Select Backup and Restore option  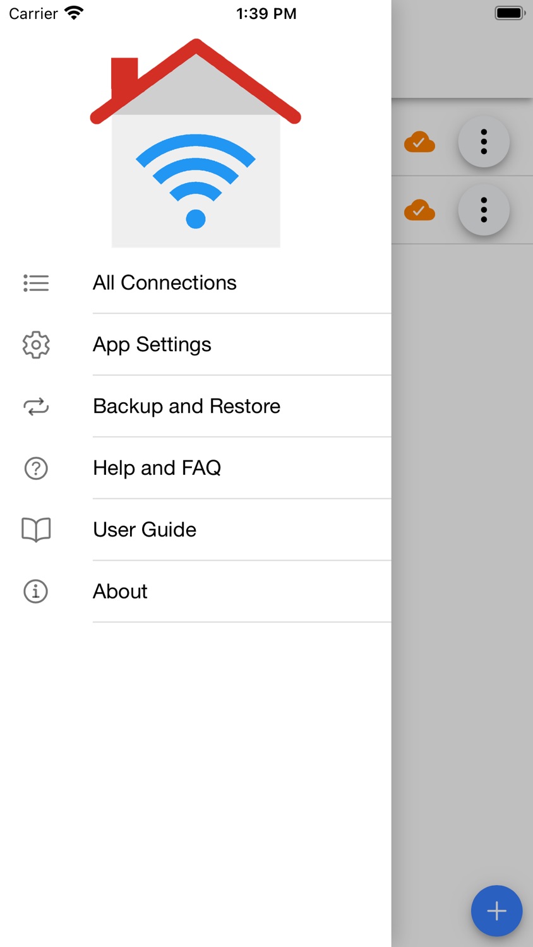(196, 407)
